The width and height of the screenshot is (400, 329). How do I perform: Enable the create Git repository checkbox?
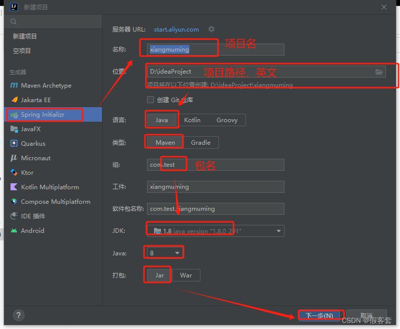[x=150, y=100]
